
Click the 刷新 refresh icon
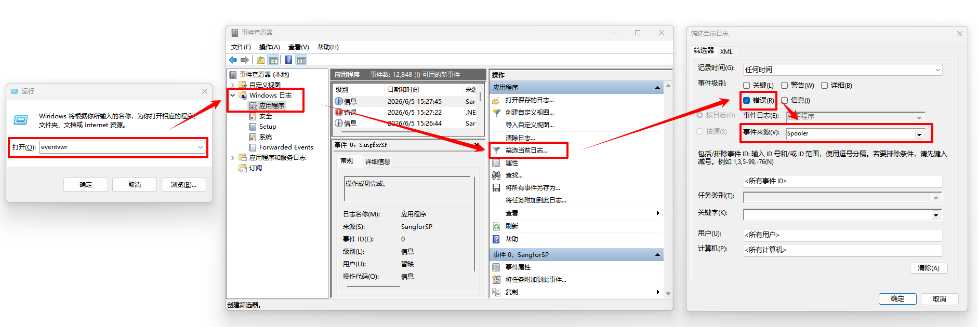coord(496,226)
